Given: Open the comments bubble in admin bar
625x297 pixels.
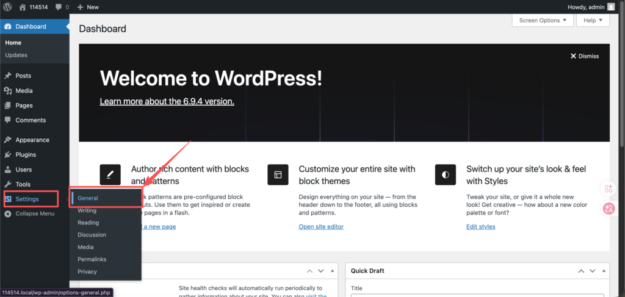Looking at the screenshot, I should click(59, 7).
